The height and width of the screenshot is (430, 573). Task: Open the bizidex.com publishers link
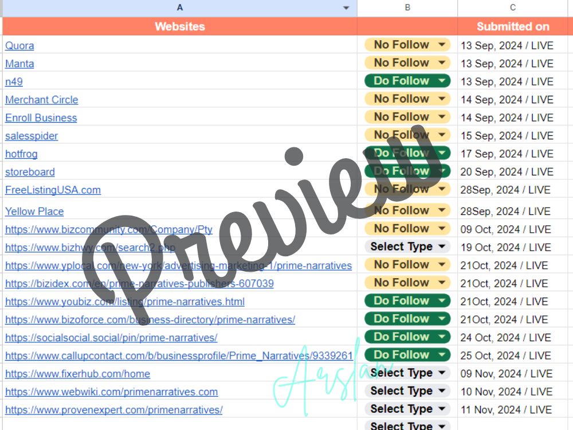coord(139,283)
